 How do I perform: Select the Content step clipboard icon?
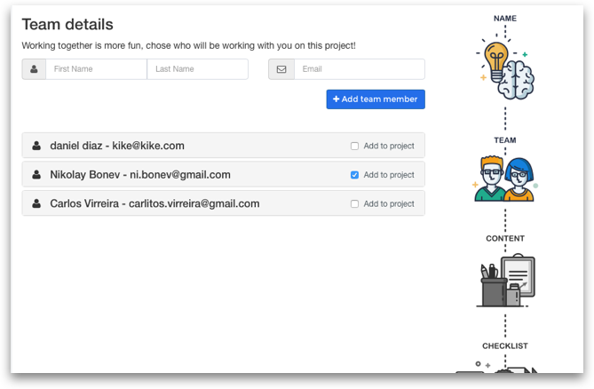pyautogui.click(x=505, y=281)
